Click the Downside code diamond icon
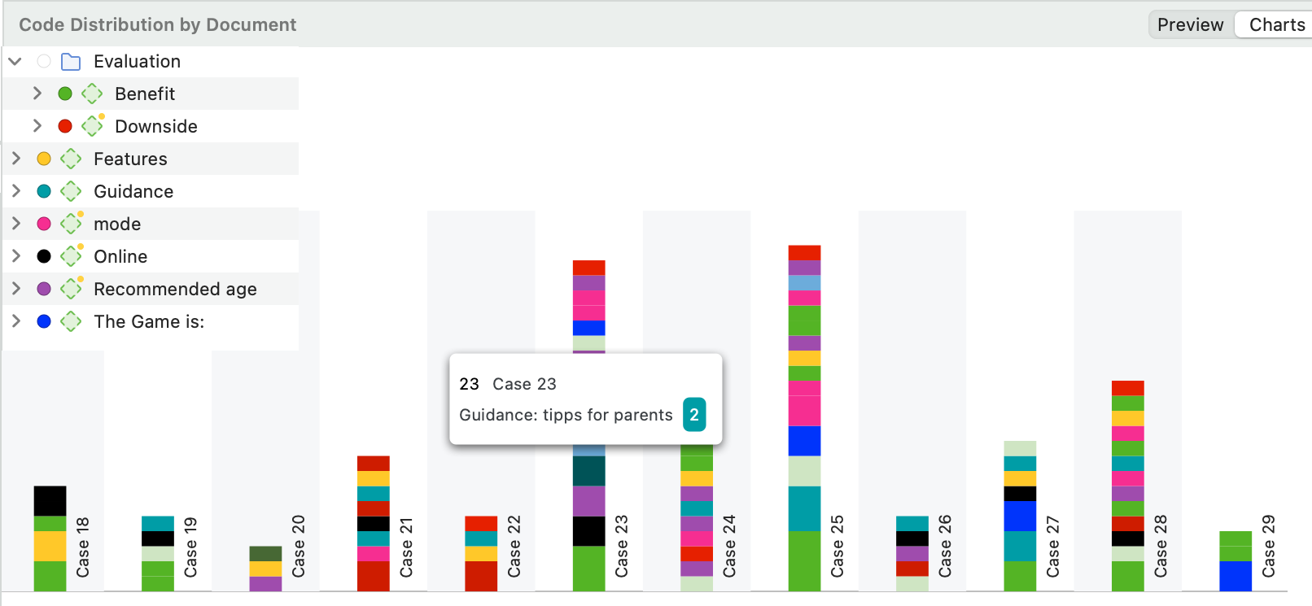The height and width of the screenshot is (606, 1312). pyautogui.click(x=92, y=127)
